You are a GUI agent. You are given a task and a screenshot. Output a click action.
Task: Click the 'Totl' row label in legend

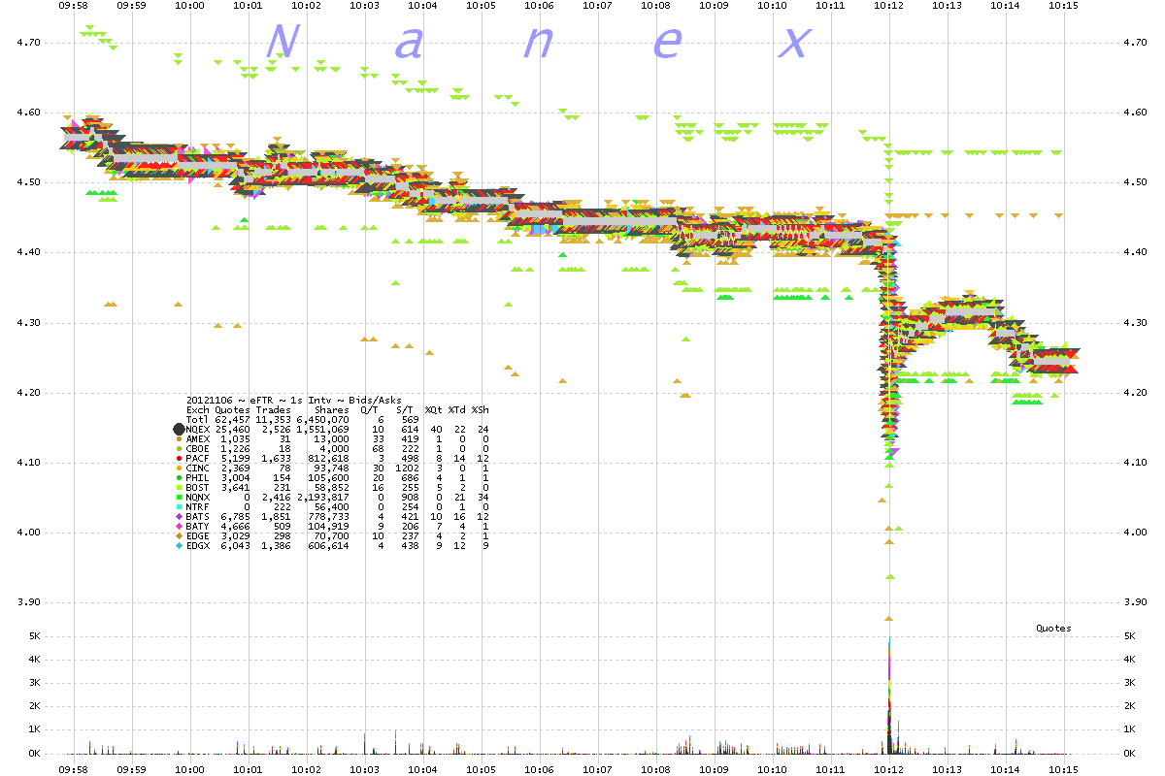[x=197, y=419]
